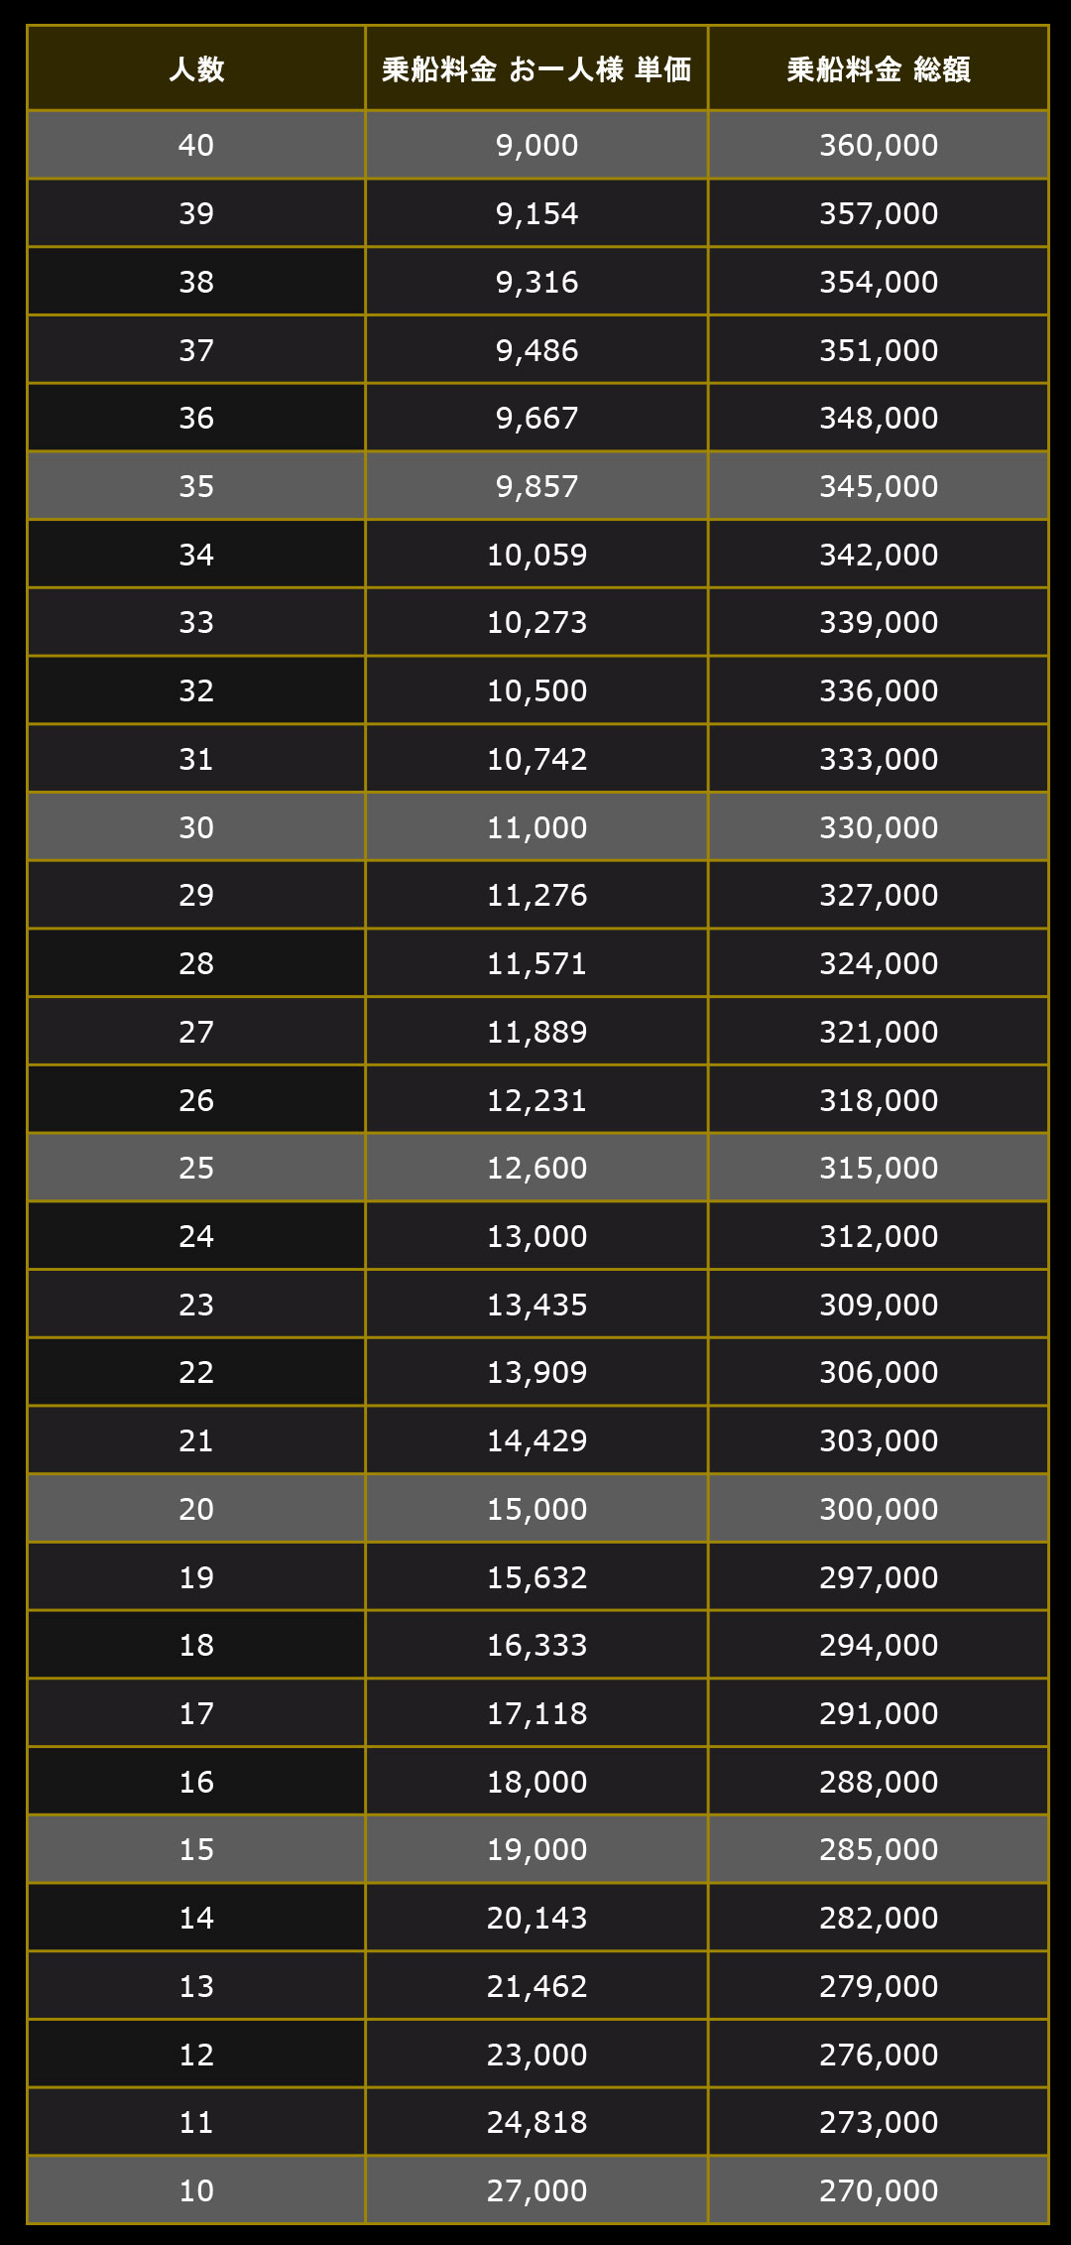This screenshot has width=1071, height=2245.
Task: Click the 279,000 total fare cell
Action: pyautogui.click(x=879, y=1986)
